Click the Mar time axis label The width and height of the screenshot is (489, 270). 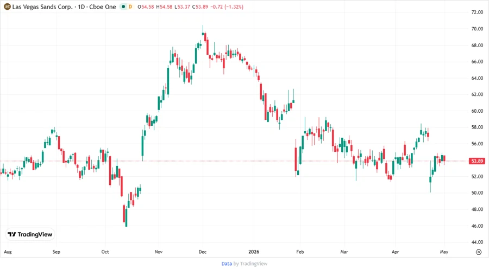click(x=344, y=252)
